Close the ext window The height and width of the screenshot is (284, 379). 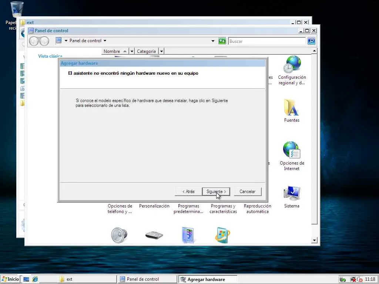[x=306, y=22]
